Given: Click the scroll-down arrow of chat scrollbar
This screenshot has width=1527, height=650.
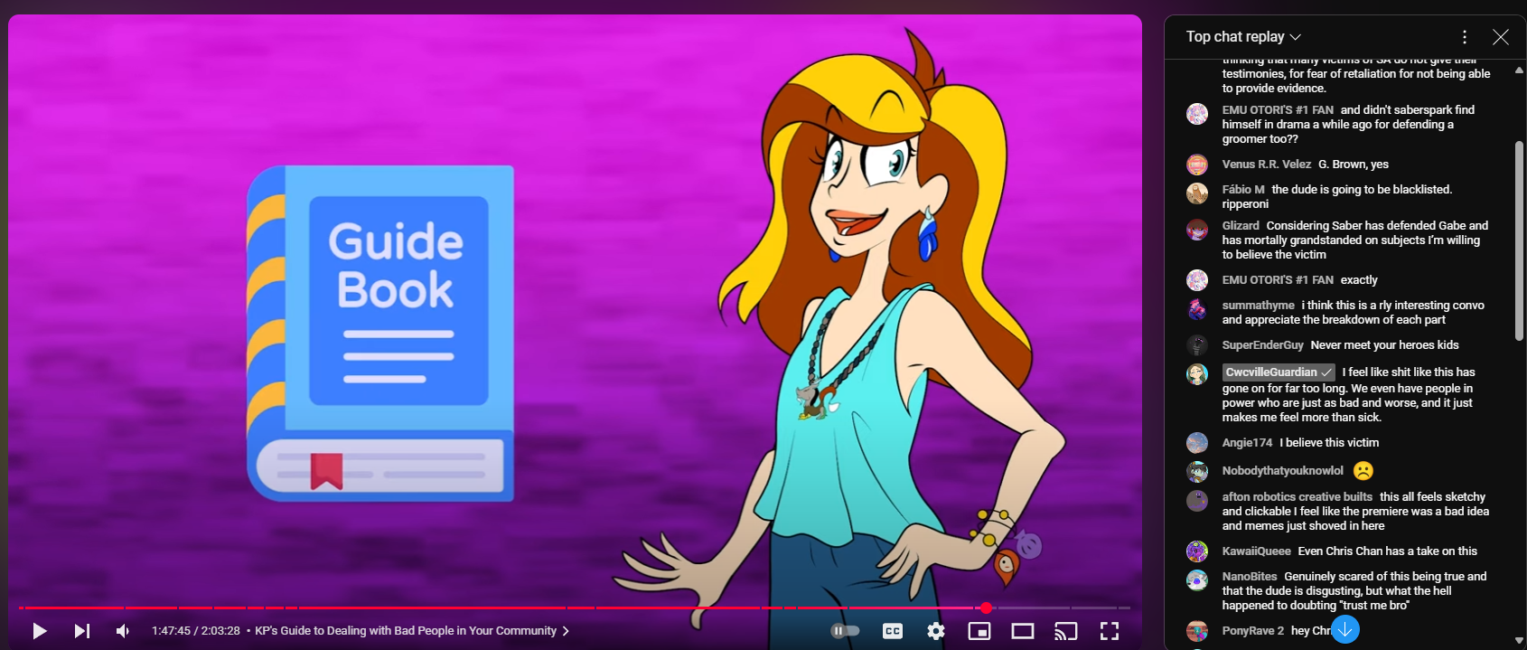Looking at the screenshot, I should 1520,640.
